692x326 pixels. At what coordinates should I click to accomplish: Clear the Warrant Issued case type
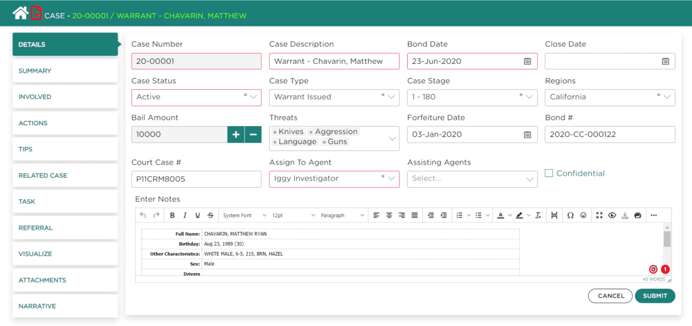pos(383,95)
